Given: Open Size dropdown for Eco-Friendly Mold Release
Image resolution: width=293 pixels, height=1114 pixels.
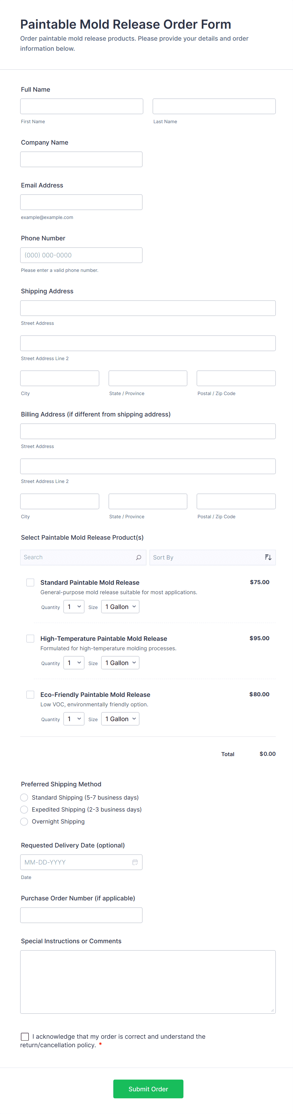Looking at the screenshot, I should (120, 719).
